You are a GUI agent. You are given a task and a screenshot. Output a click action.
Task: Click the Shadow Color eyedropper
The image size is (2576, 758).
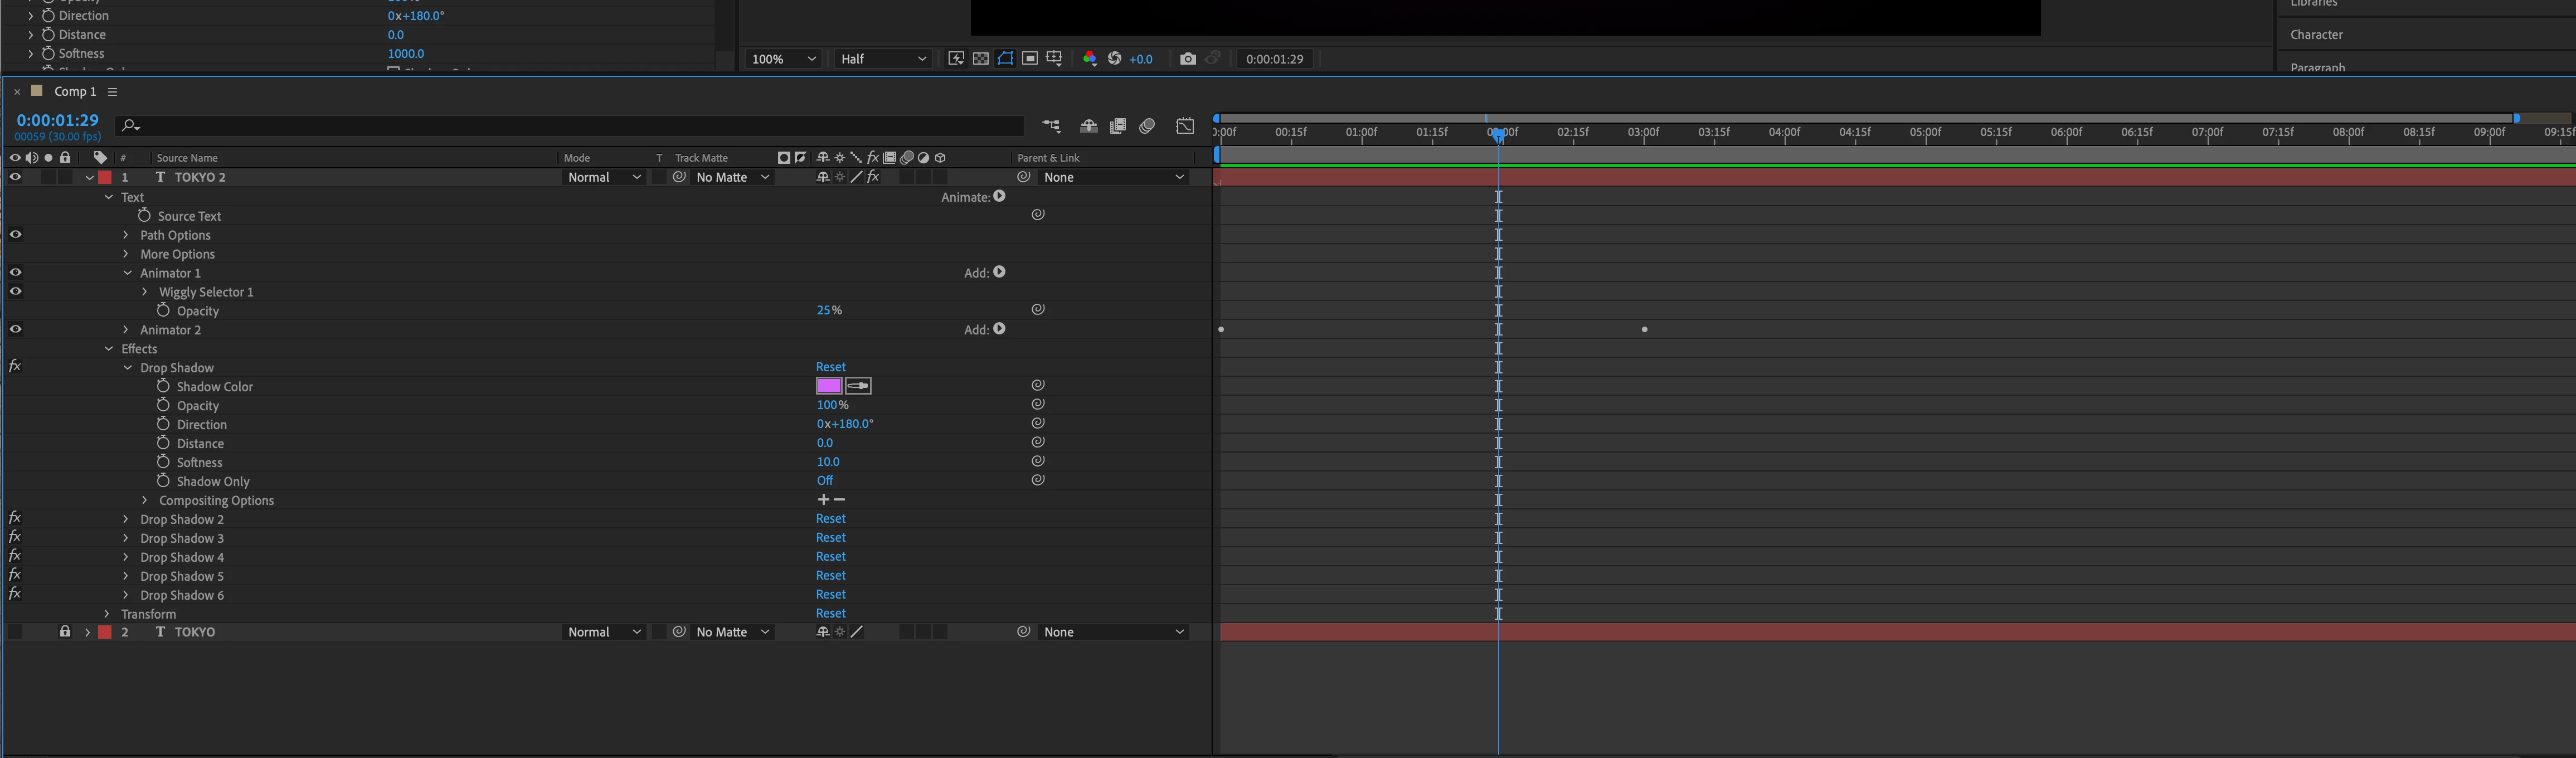click(858, 386)
